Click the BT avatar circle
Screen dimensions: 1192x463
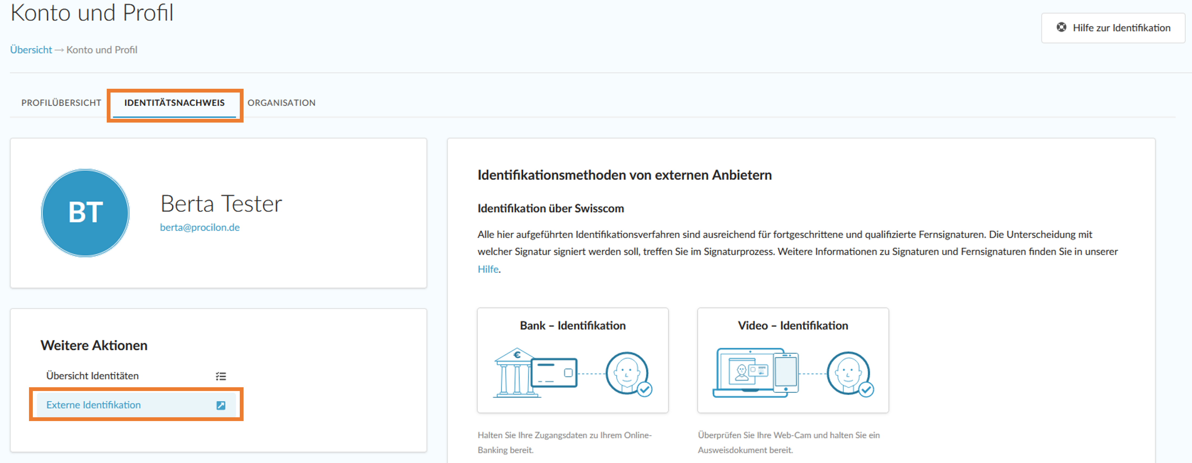(85, 212)
